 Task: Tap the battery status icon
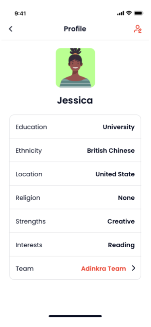click(138, 13)
